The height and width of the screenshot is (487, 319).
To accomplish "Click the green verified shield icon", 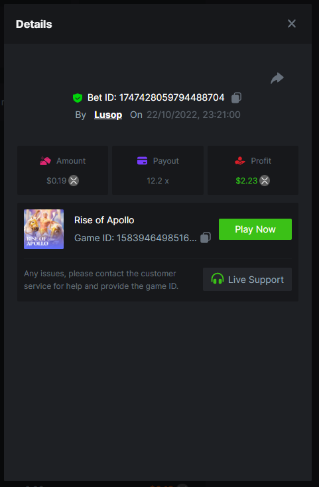I will click(78, 98).
